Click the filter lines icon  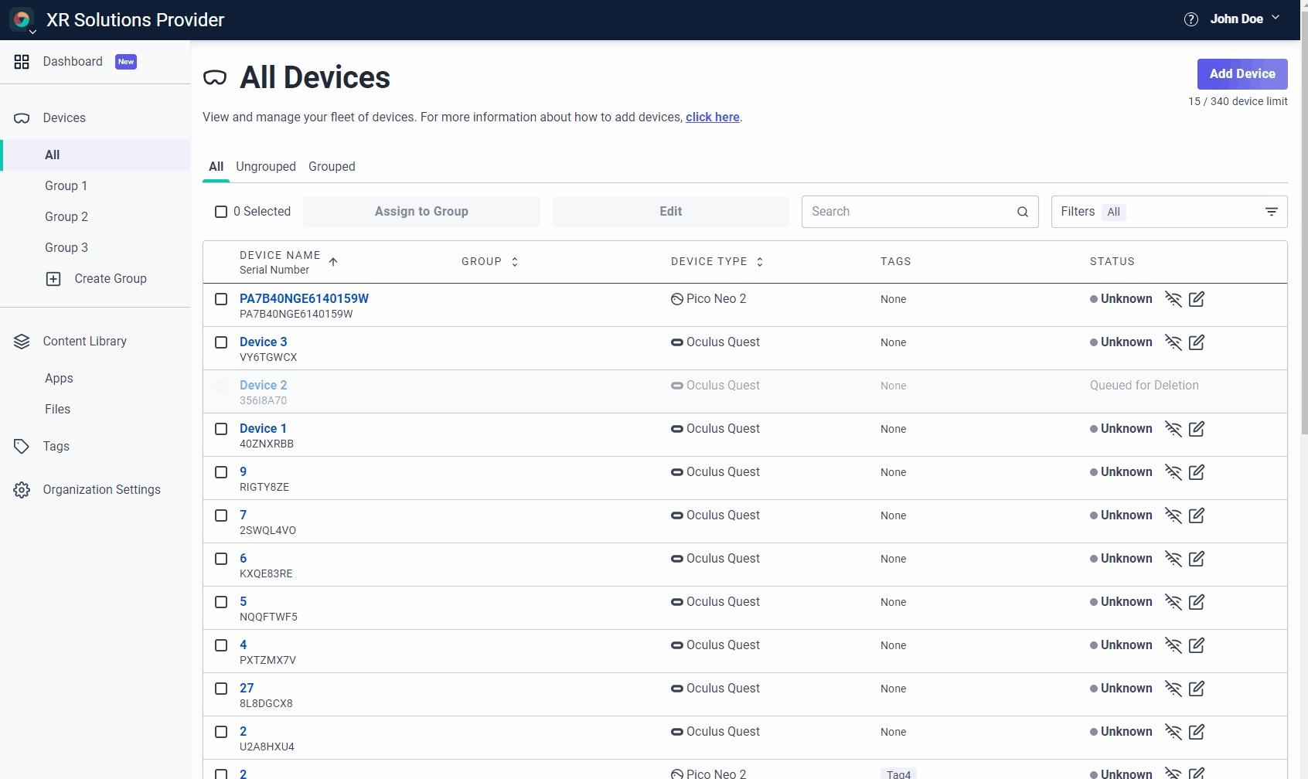point(1272,212)
